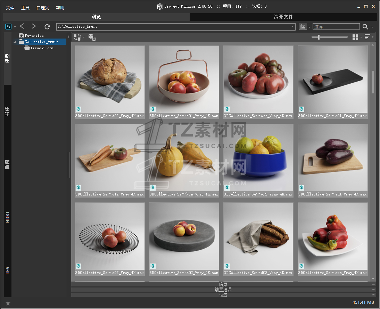Open the sort options dropdown

pos(367,37)
